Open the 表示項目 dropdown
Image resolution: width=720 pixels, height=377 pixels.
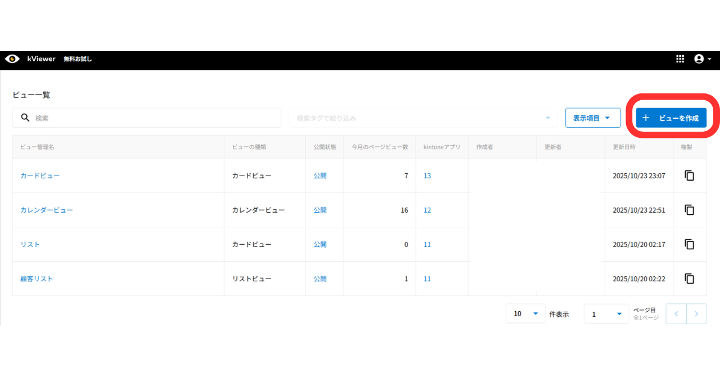[593, 118]
